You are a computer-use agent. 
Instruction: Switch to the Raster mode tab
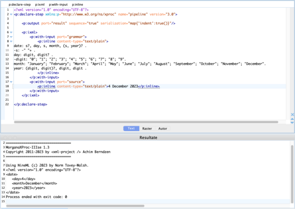(x=147, y=128)
